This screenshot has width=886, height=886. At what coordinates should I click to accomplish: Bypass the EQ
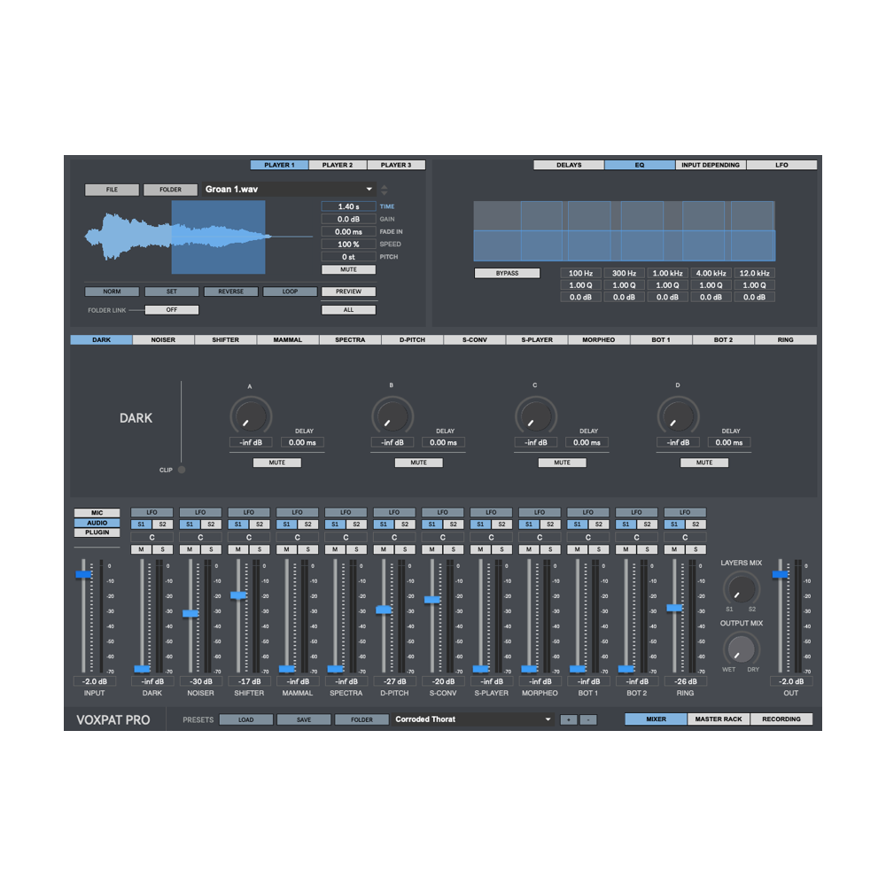tap(507, 273)
